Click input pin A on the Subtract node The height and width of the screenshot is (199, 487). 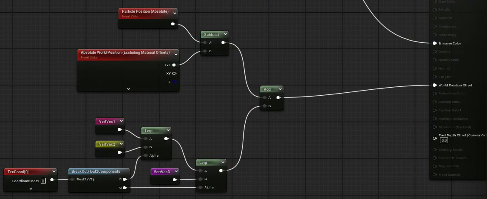tap(205, 42)
